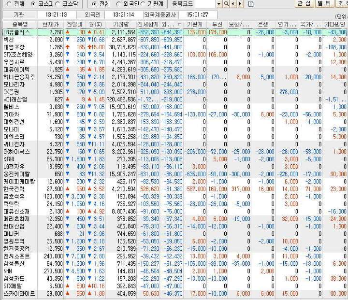Viewport: 348px width, 300px height.
Task: Select the 벽산 stock row
Action: (x=174, y=40)
